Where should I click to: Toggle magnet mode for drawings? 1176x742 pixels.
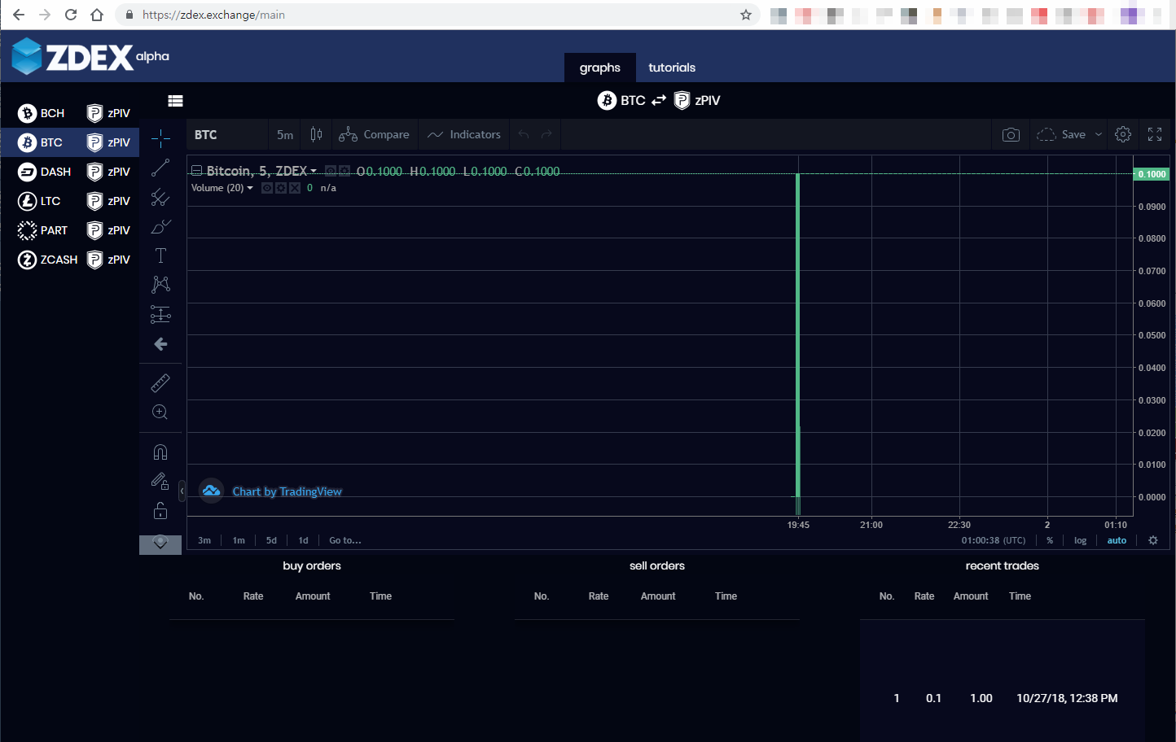pos(160,452)
